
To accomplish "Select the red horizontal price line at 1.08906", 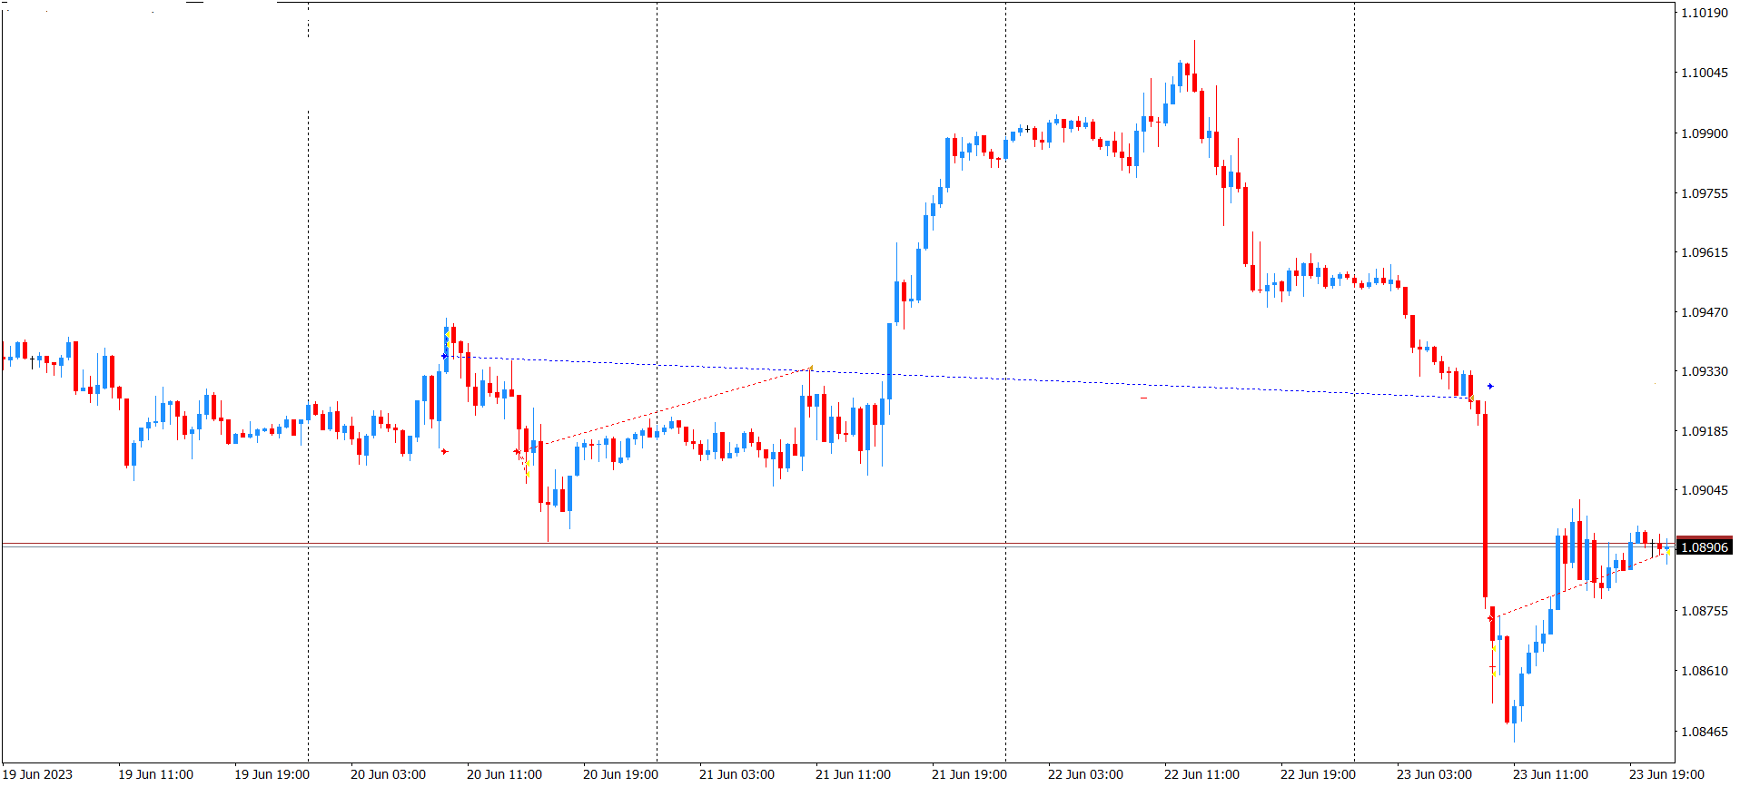I will click(x=837, y=544).
